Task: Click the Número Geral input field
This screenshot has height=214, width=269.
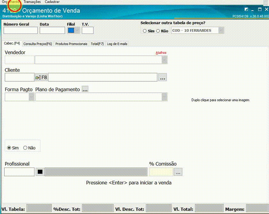Action: (x=20, y=30)
